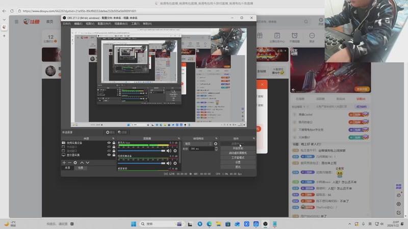Screen dimensions: 408x229
Task: Show the dimmed source directly above 显示器采集
Action: tap(109, 151)
